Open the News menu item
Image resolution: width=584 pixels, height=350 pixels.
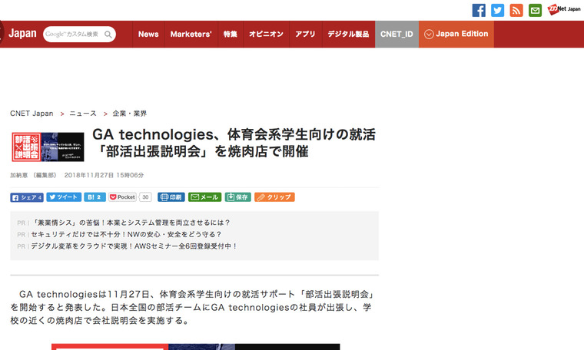click(x=148, y=34)
